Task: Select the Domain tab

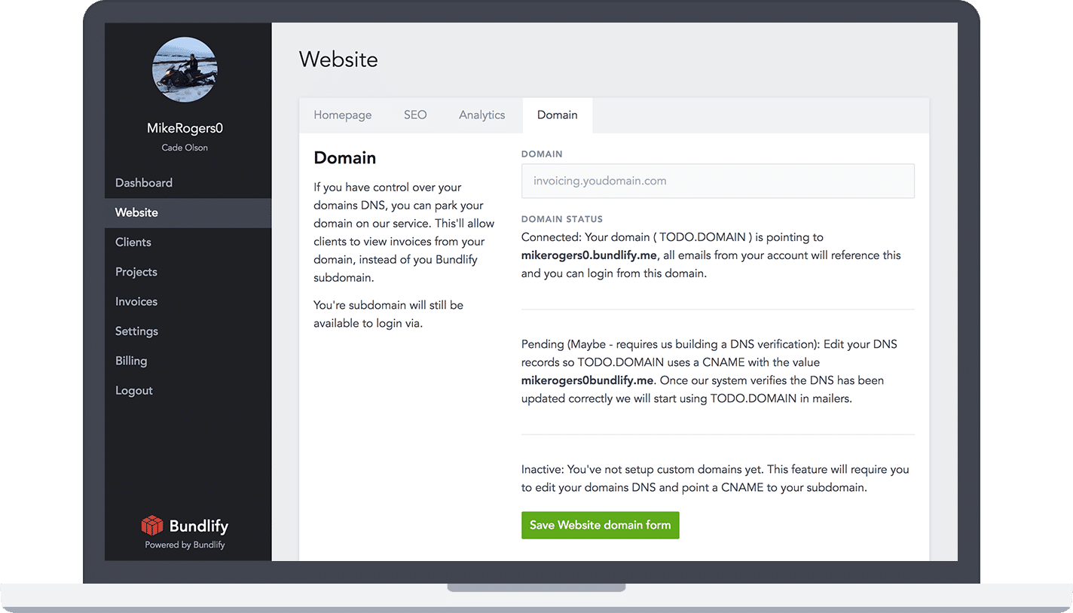Action: (x=558, y=115)
